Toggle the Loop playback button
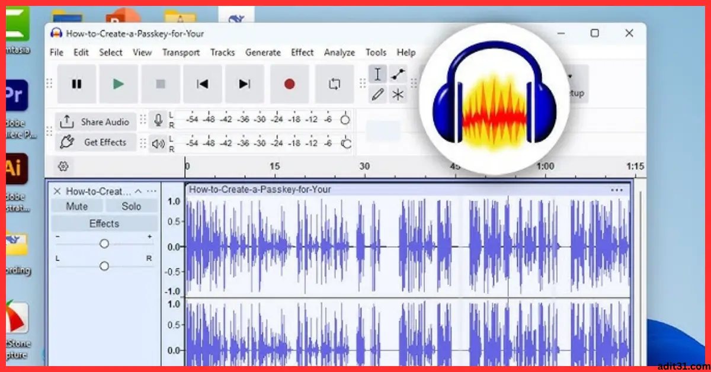This screenshot has height=372, width=711. click(x=334, y=84)
